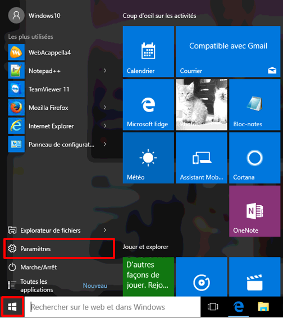Screen dimensions: 283x318
Task: Open the Photos kitten tile
Action: tap(202, 105)
